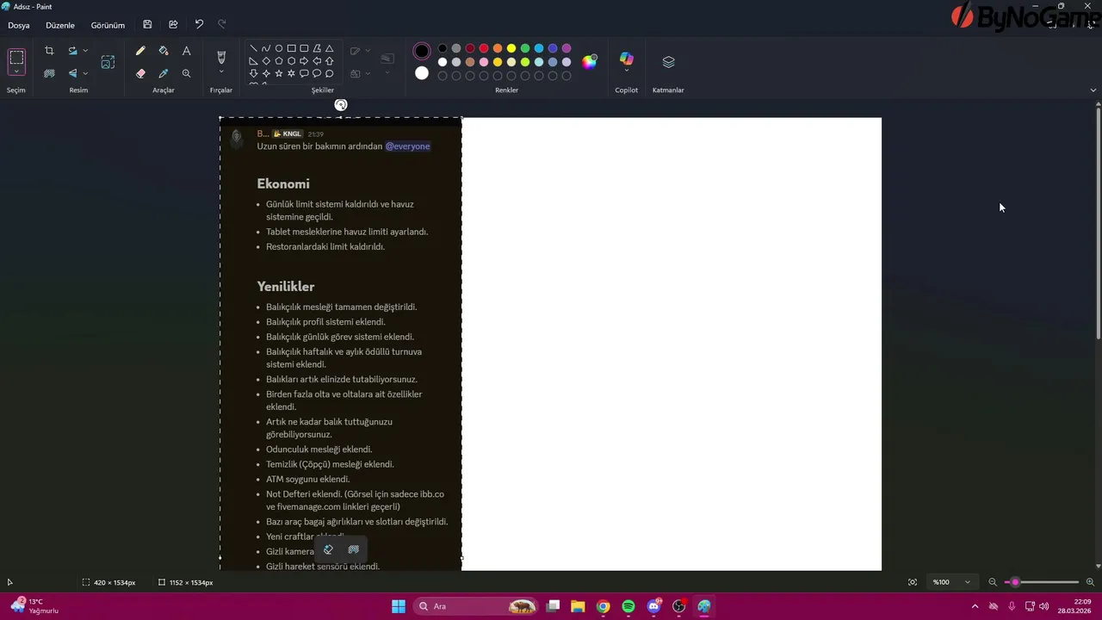Image resolution: width=1102 pixels, height=620 pixels.
Task: Select the Magnifier tool
Action: 186,73
